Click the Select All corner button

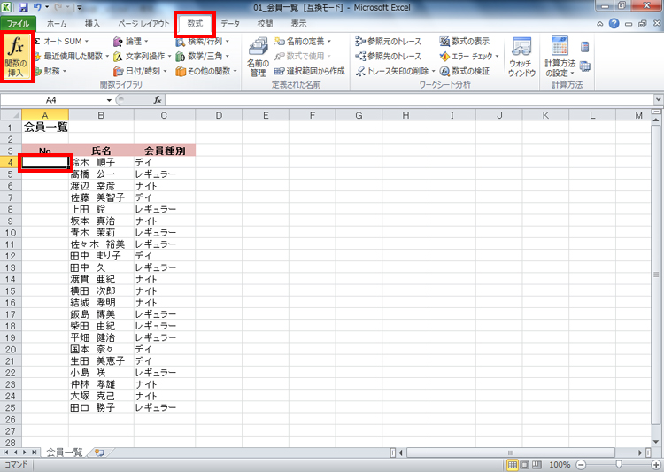[11, 115]
